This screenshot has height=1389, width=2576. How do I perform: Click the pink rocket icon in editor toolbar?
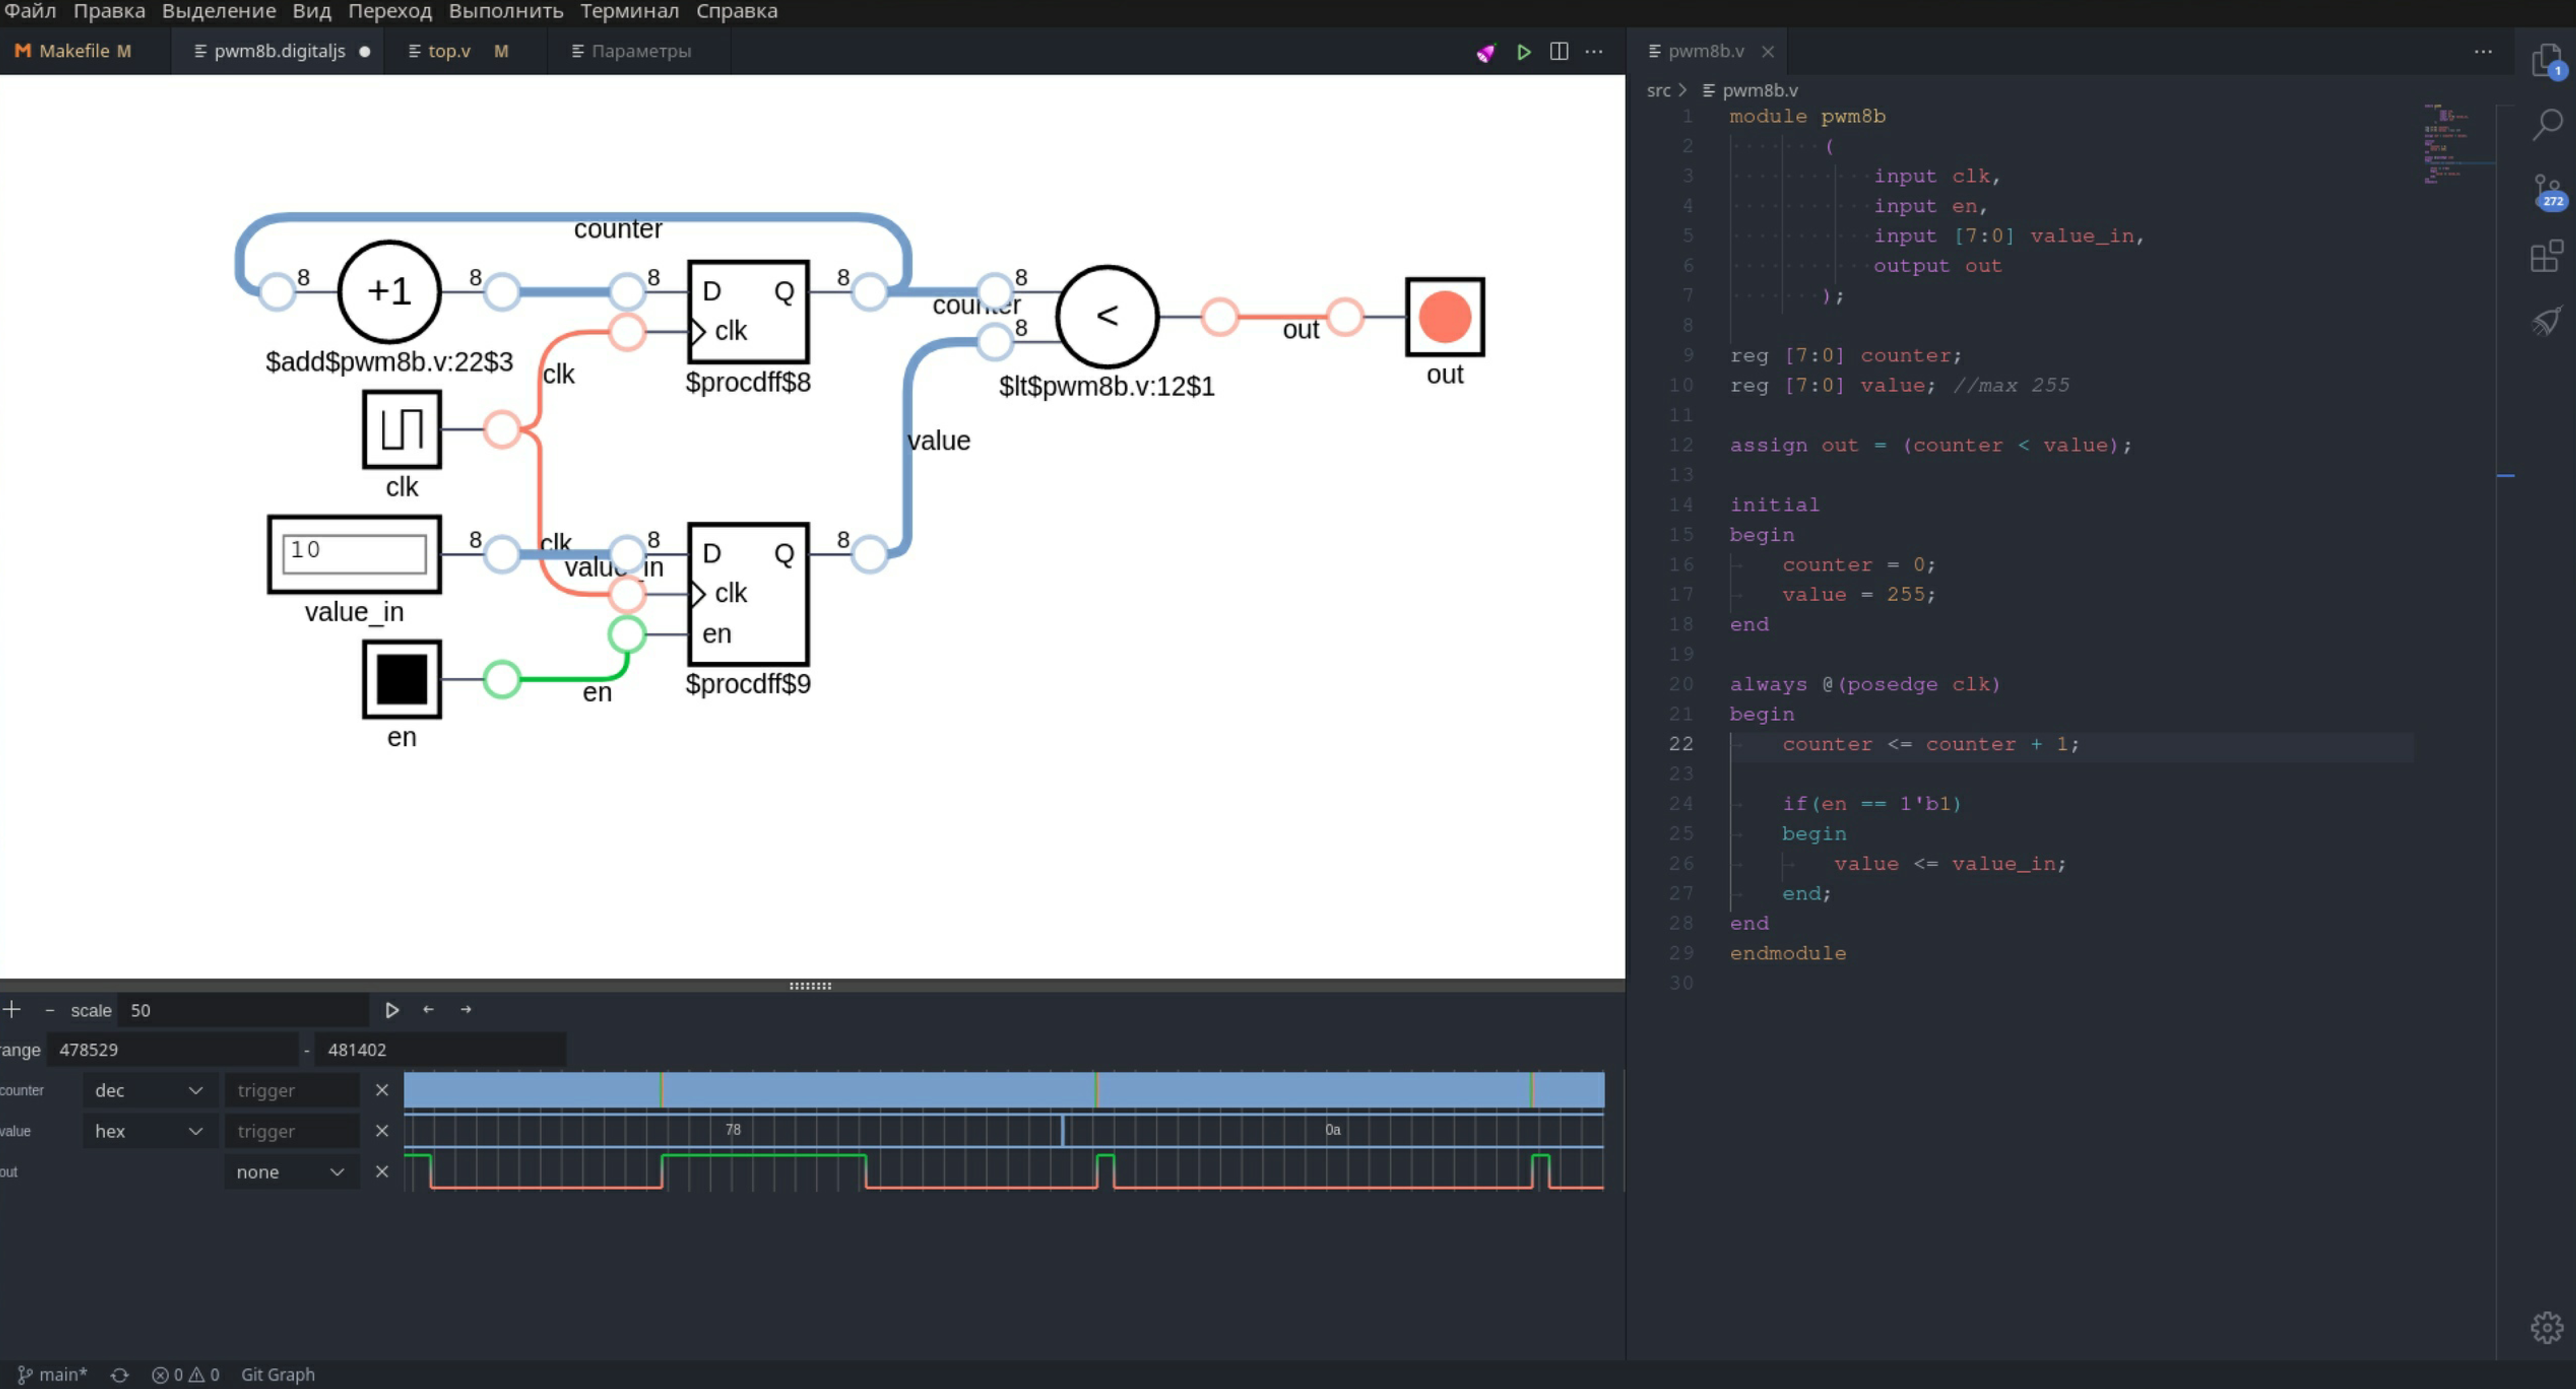coord(1485,53)
